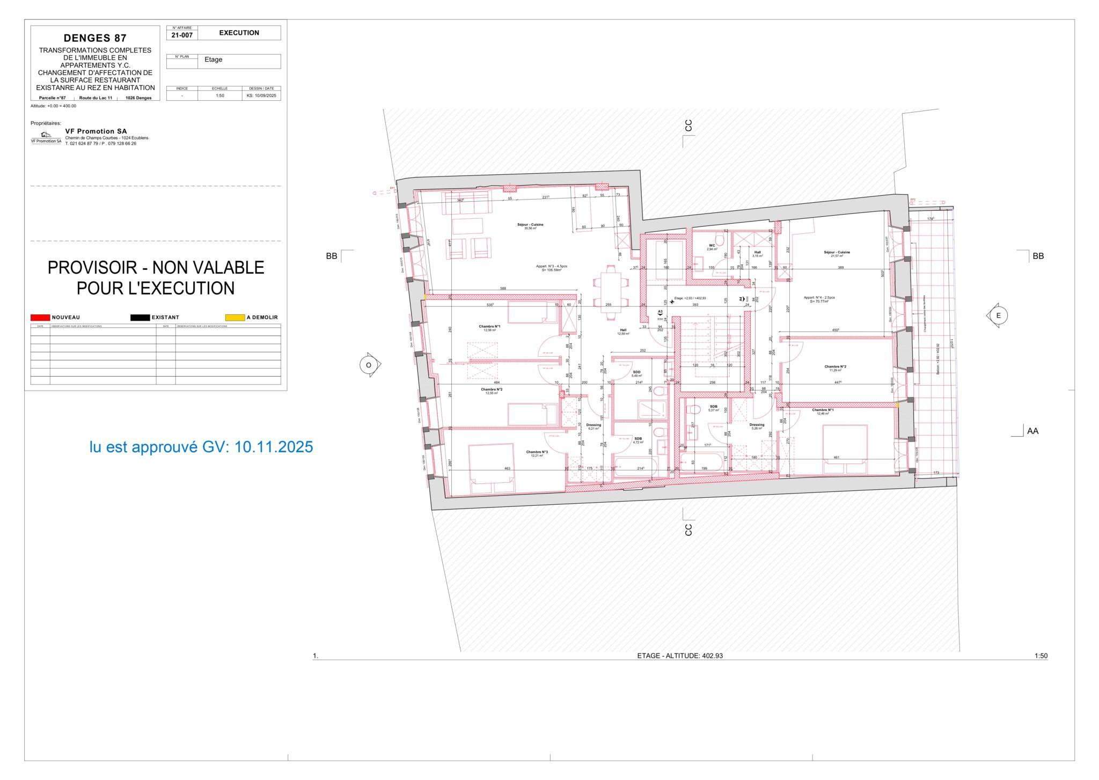The image size is (1099, 780).
Task: Click the Route du Lac 11 address
Action: (96, 98)
